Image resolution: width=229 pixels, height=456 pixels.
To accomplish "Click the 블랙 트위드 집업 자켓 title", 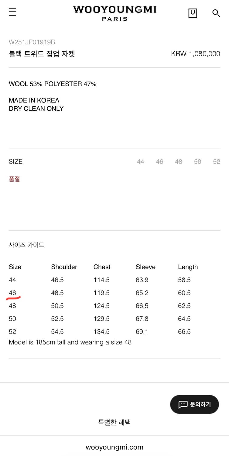I will [x=42, y=54].
